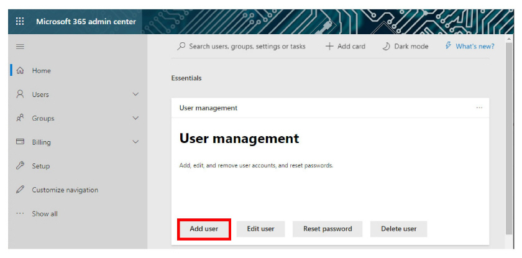Viewport: 522px width, 258px height.
Task: Click the Users person icon
Action: [x=21, y=94]
